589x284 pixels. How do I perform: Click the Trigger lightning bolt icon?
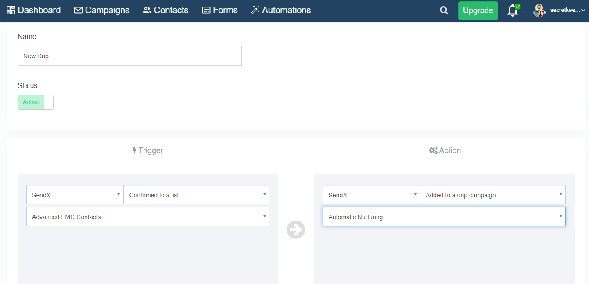click(x=134, y=151)
